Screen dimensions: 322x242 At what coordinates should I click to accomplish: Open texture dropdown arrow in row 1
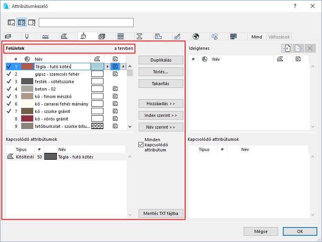(123, 66)
